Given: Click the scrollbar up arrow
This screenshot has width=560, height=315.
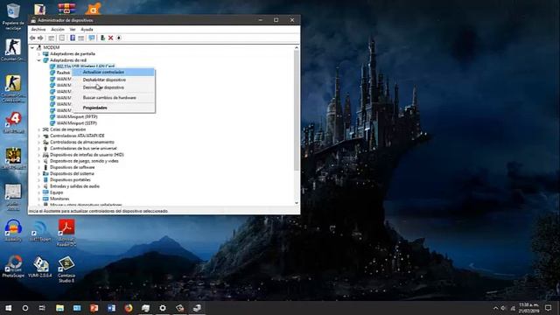Looking at the screenshot, I should [x=297, y=47].
